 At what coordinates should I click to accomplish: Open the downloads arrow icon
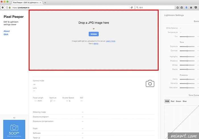pyautogui.click(x=186, y=7)
